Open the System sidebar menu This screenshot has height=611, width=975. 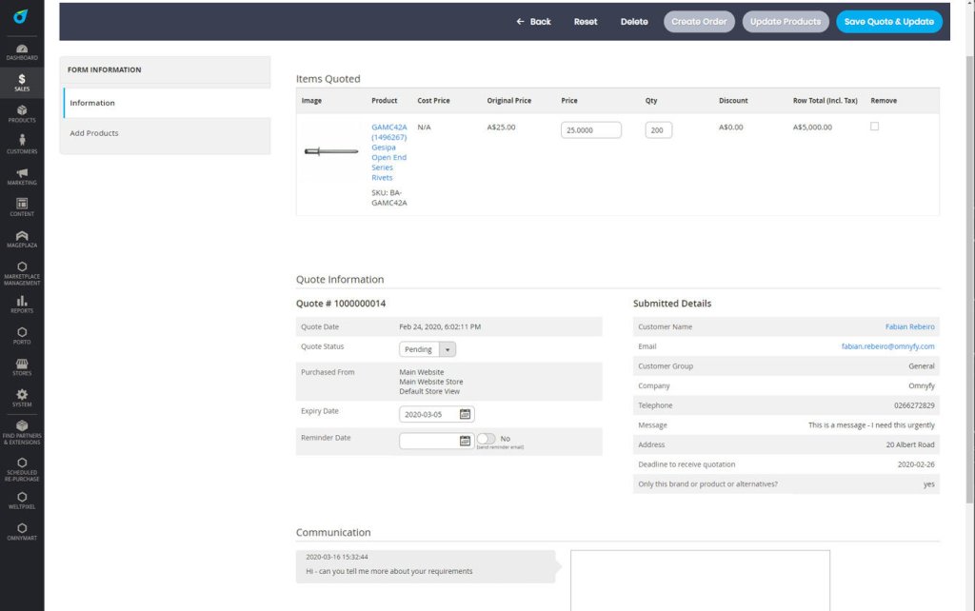[22, 398]
